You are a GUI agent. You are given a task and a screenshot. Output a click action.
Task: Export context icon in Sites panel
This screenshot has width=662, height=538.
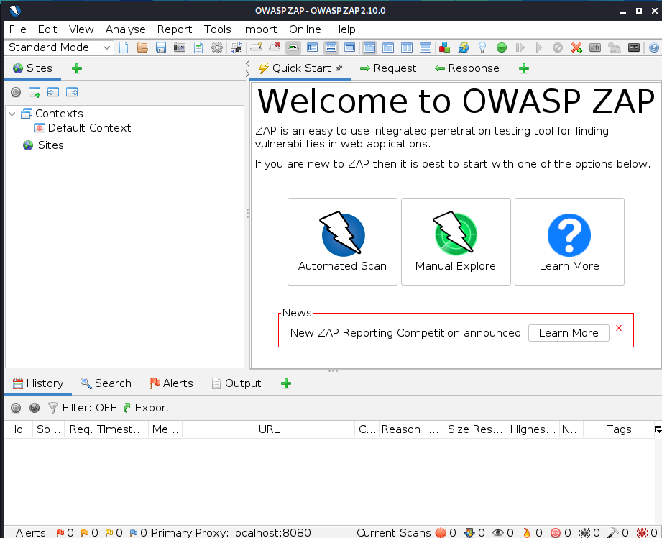tap(72, 92)
